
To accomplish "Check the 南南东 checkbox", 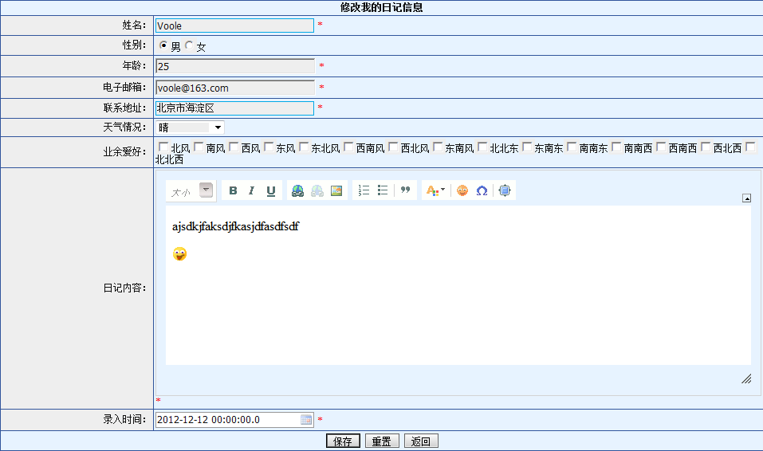I will click(x=572, y=147).
